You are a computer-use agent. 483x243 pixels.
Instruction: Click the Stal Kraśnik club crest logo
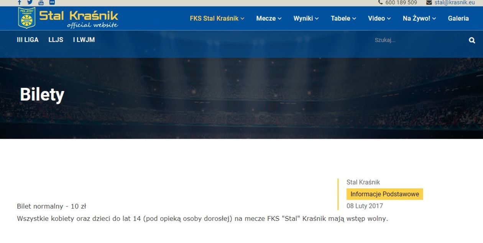click(26, 18)
